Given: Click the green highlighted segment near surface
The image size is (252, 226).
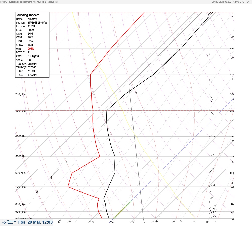Looking at the screenshot, I should 122,210.
